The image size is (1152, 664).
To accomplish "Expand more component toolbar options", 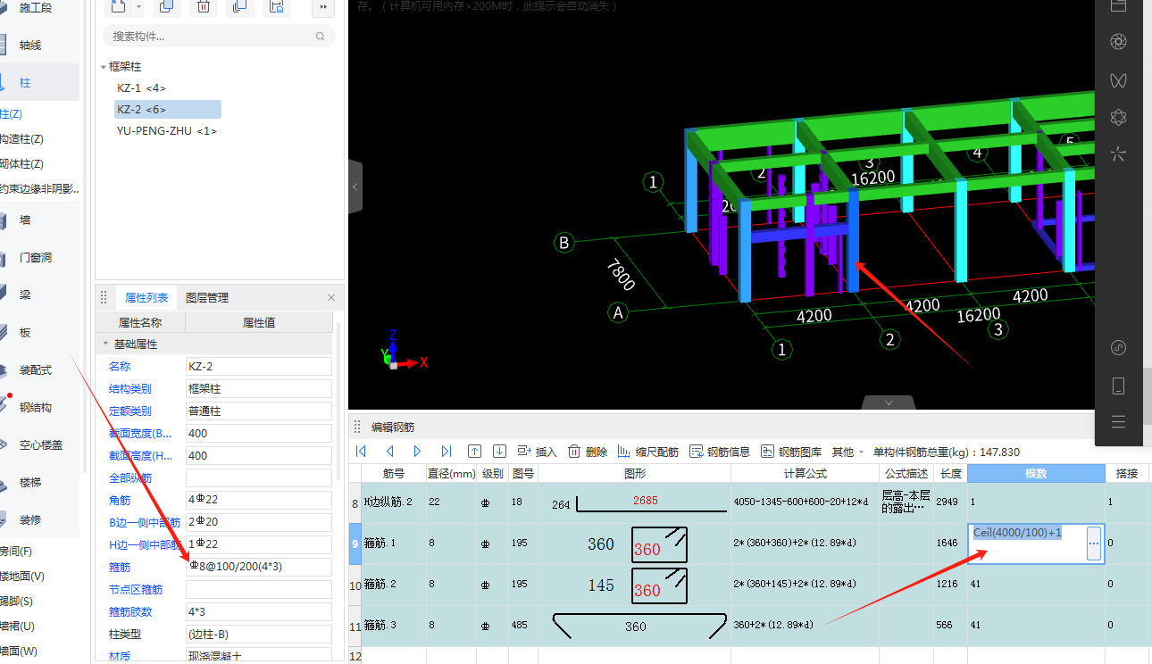I will (323, 7).
